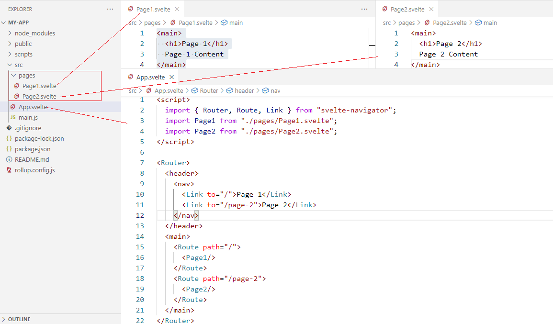Open editor group more actions ellipsis
This screenshot has height=324, width=553.
(x=364, y=9)
